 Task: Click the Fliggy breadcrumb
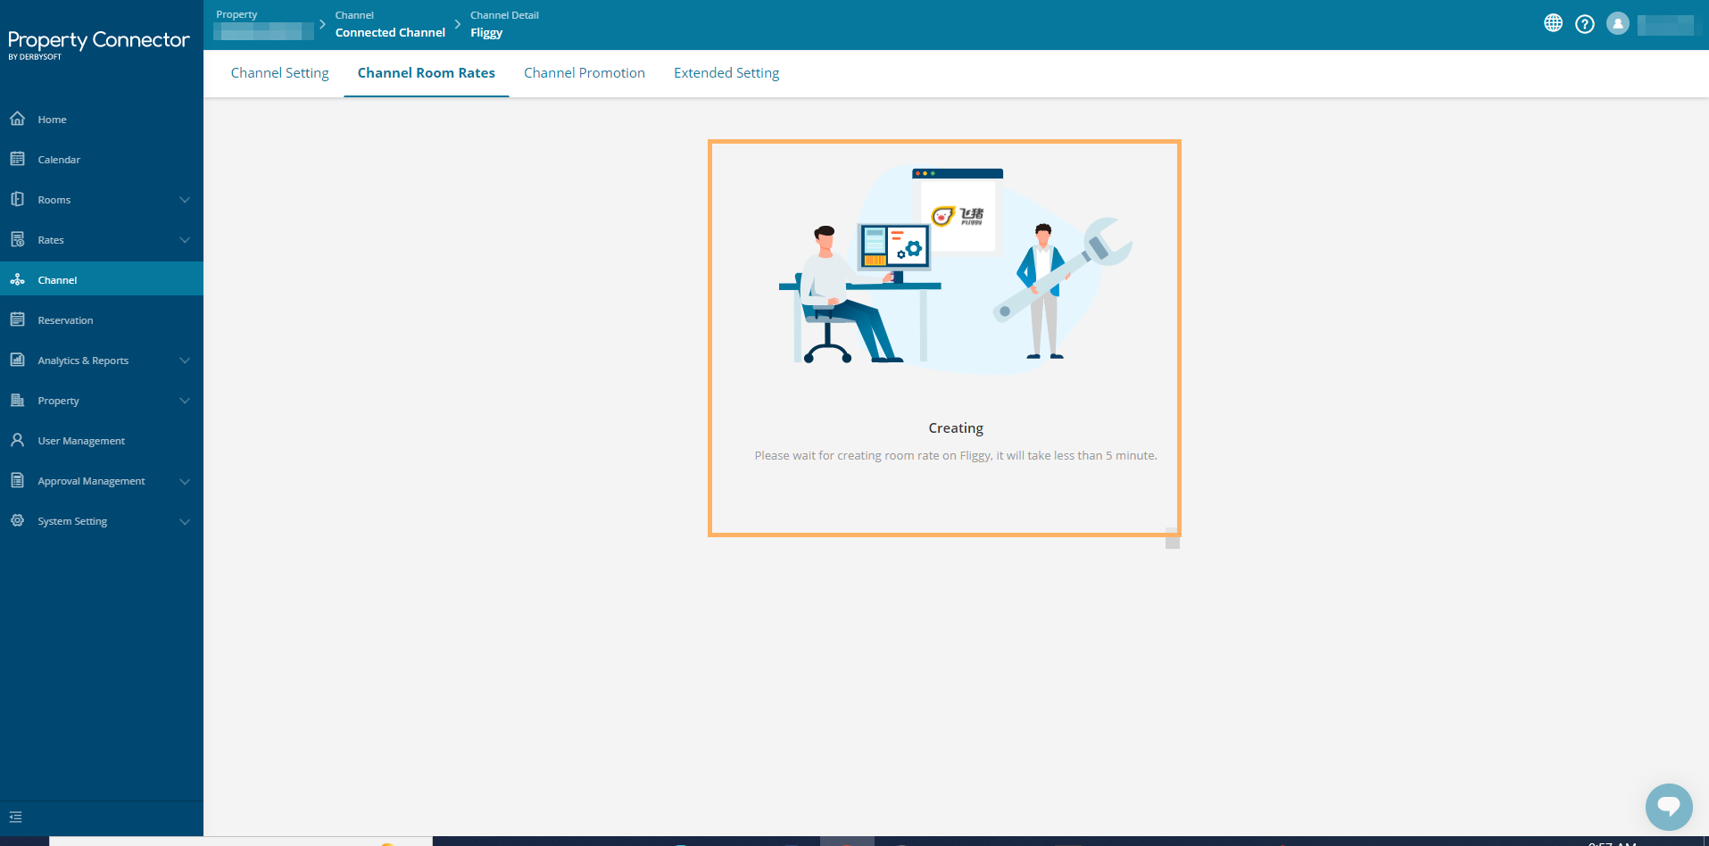click(486, 33)
